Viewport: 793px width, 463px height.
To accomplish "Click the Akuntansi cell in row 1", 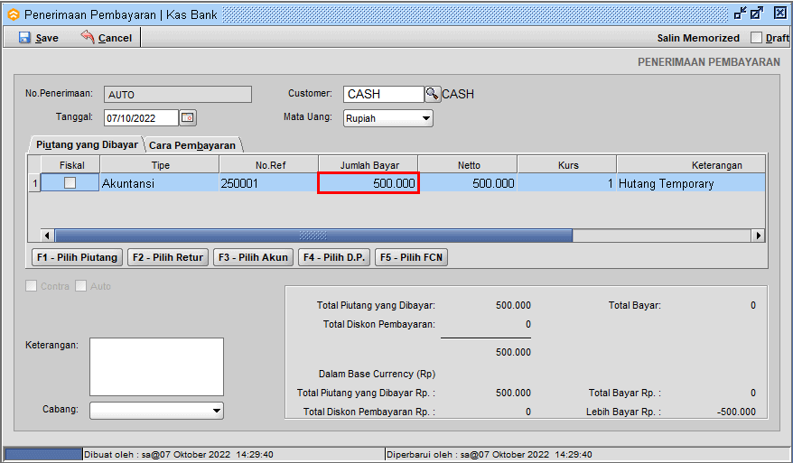I will pyautogui.click(x=160, y=183).
